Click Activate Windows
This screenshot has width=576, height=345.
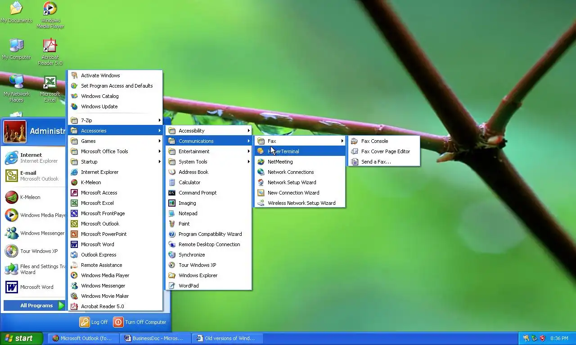[x=115, y=75]
